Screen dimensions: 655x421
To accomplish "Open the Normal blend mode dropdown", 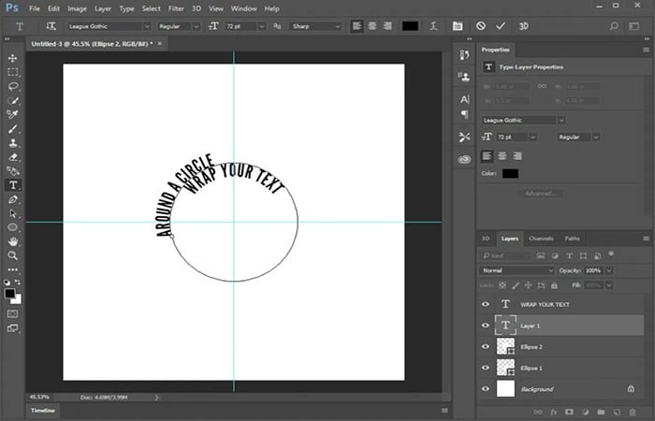I will 517,270.
